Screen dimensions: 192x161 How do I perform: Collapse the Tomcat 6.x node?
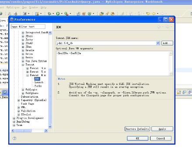27,75
